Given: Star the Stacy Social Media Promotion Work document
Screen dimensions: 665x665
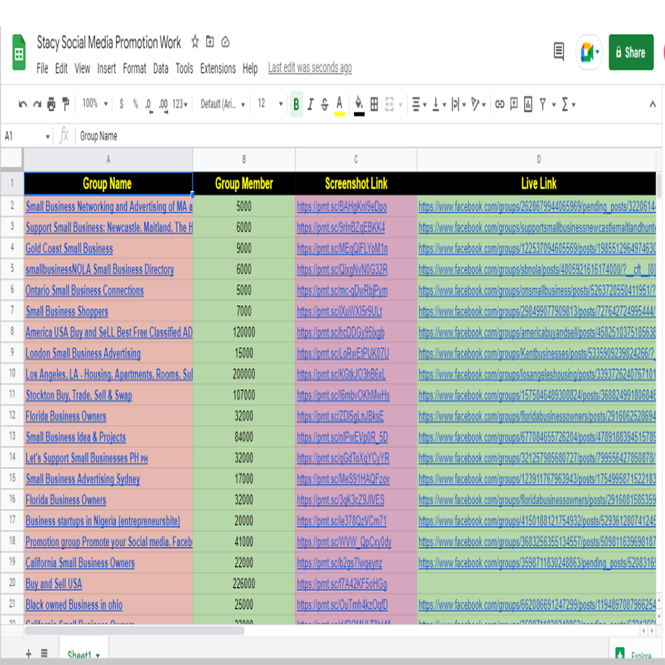Looking at the screenshot, I should tap(195, 42).
